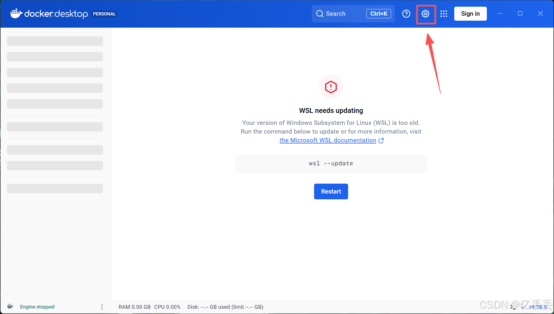
Task: Click the Disk usage status entry
Action: (x=225, y=307)
